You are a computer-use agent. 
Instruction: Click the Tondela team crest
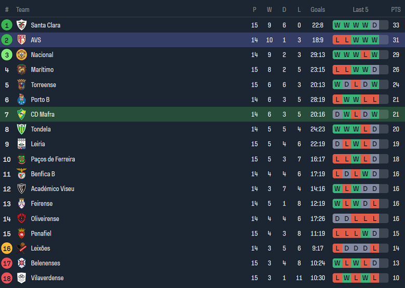[21, 129]
